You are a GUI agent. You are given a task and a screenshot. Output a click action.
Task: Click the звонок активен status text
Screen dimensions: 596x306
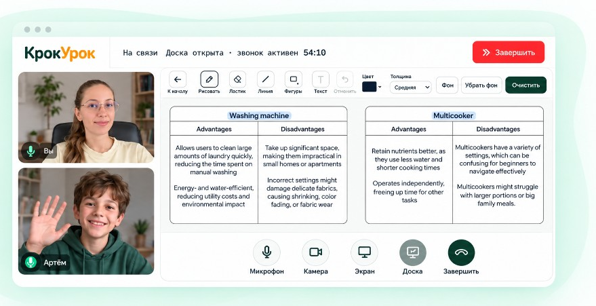coord(268,53)
